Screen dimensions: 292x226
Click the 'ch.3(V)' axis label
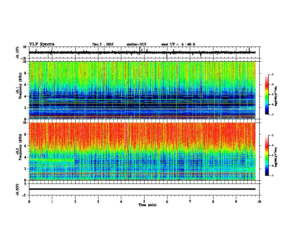(x=18, y=189)
